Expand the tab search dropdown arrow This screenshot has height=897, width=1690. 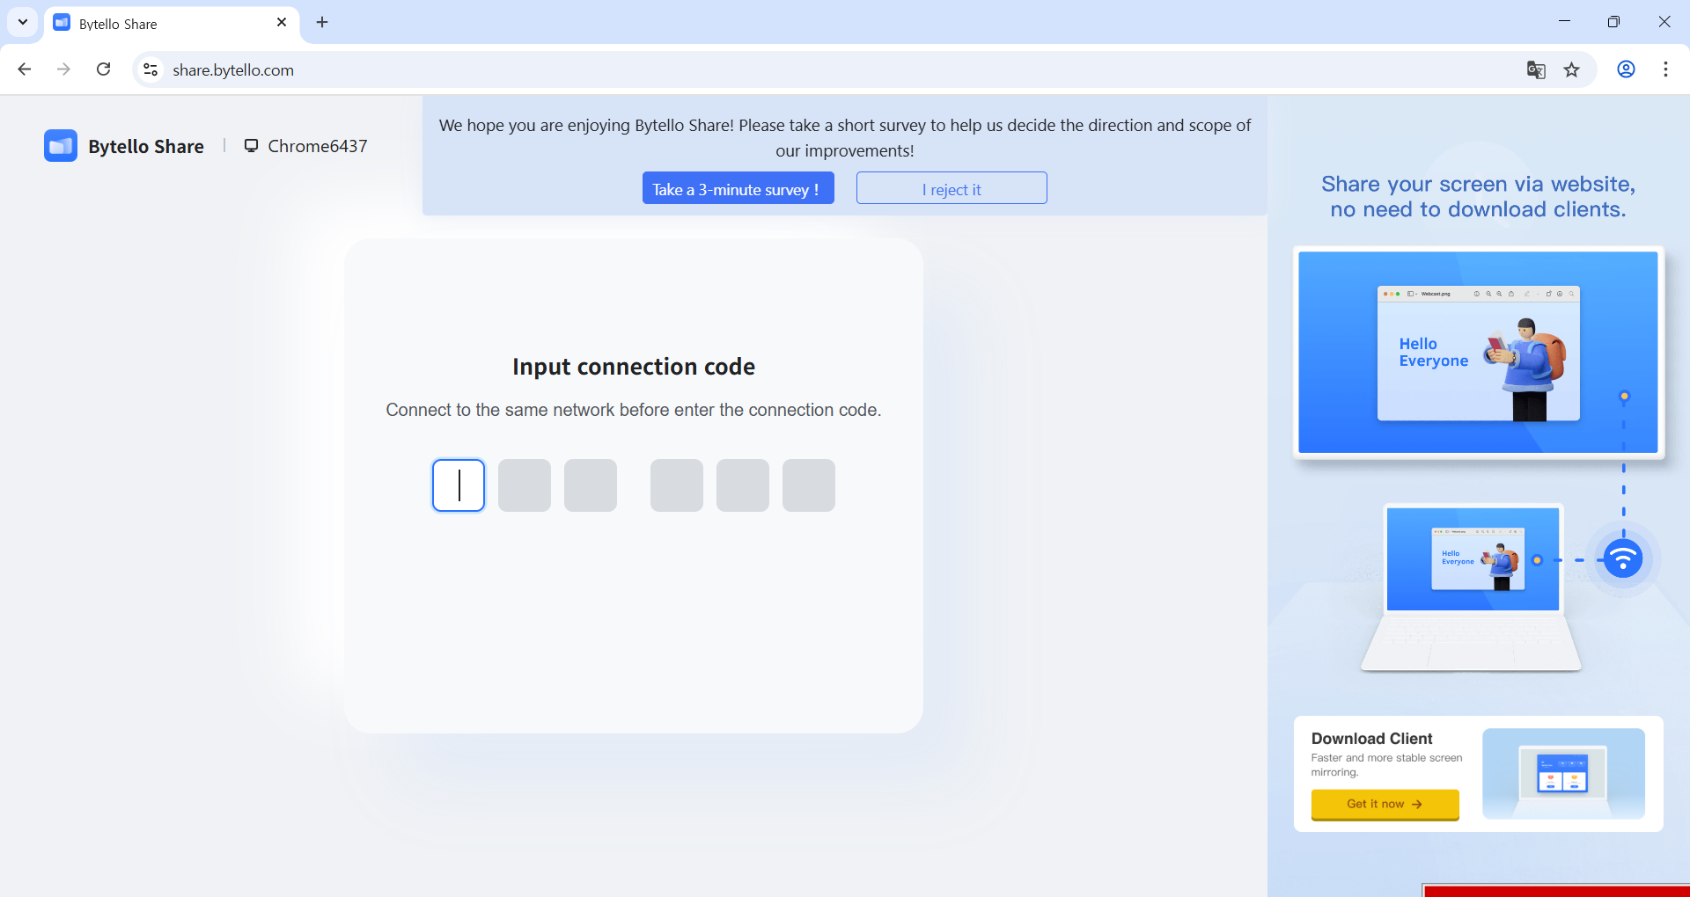click(x=23, y=22)
